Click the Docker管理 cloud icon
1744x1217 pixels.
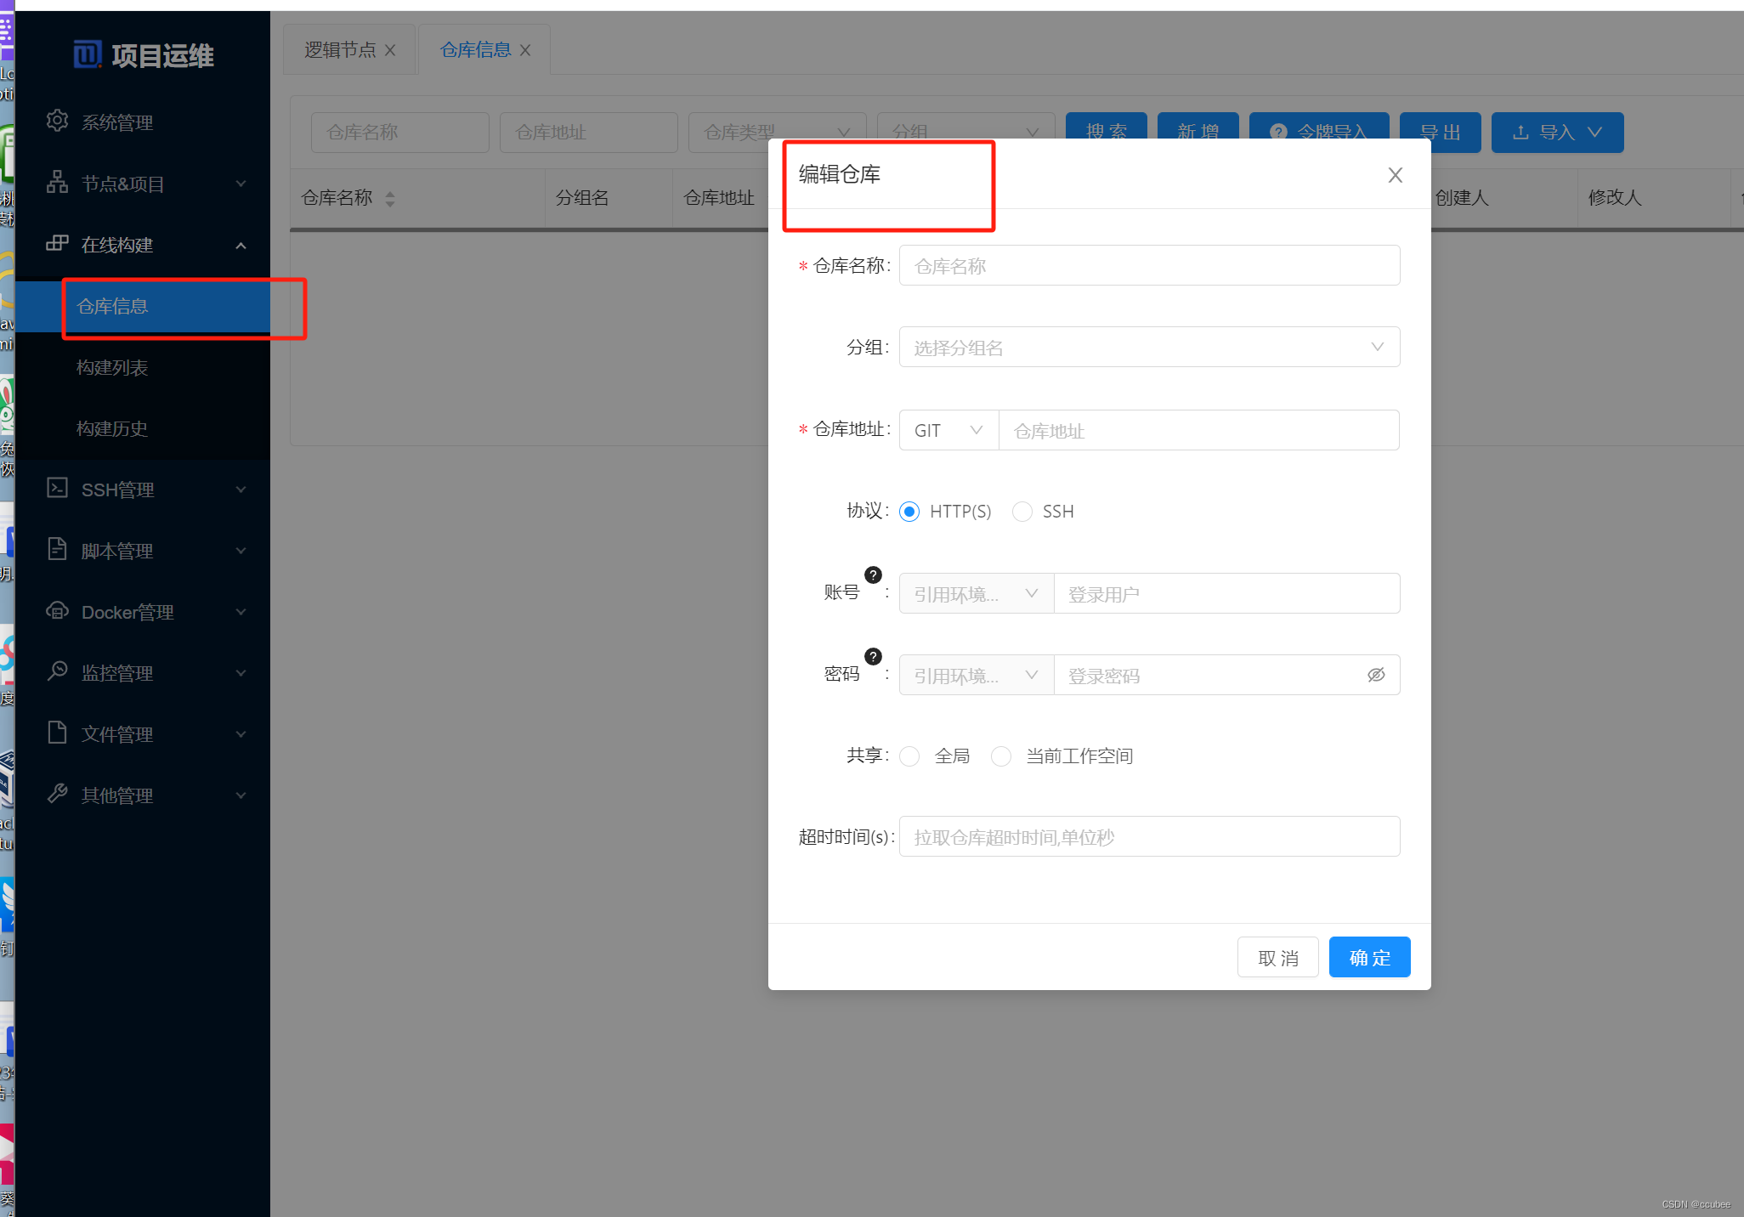[x=57, y=611]
